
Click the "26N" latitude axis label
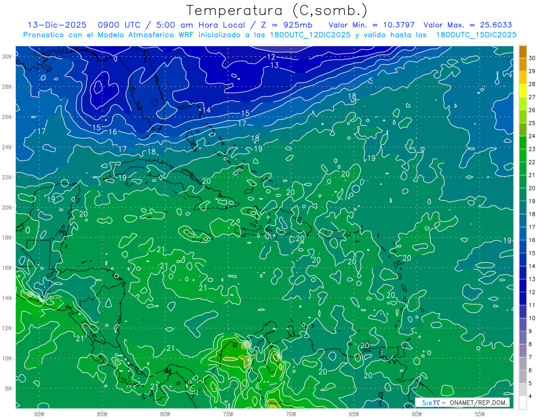coord(8,116)
